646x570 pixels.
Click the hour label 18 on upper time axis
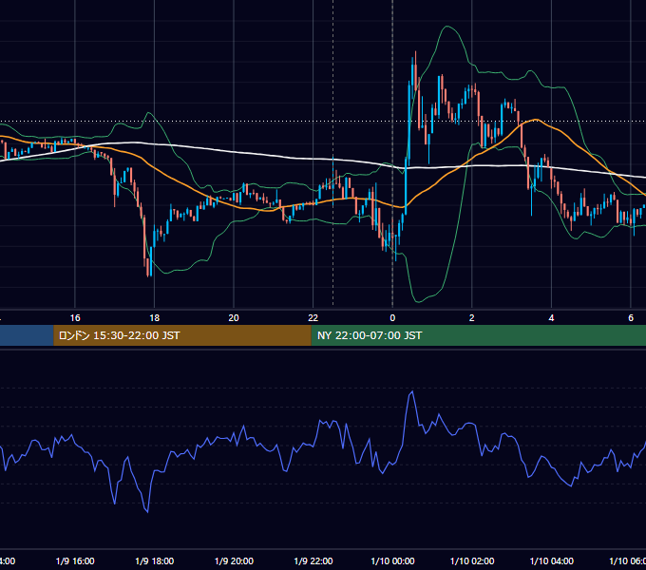pyautogui.click(x=155, y=318)
